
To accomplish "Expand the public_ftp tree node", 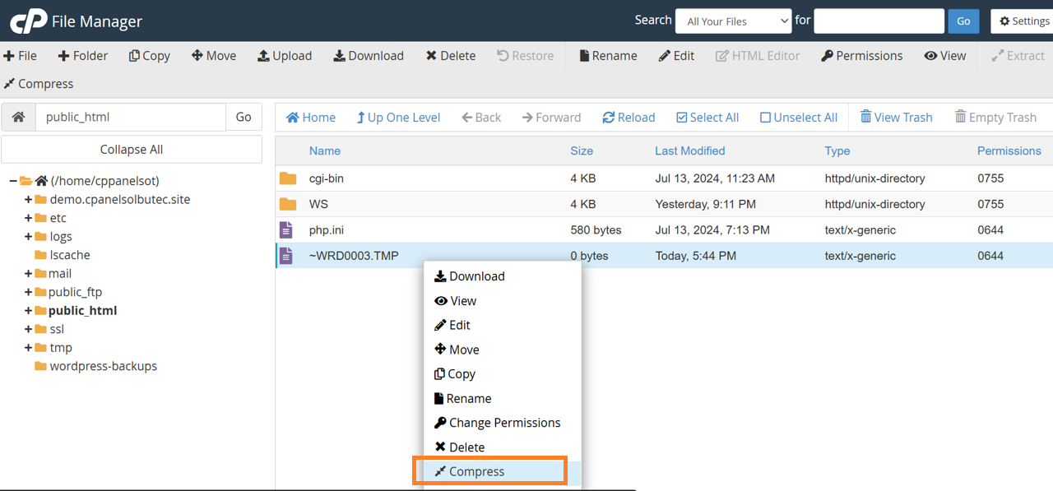I will coord(29,292).
